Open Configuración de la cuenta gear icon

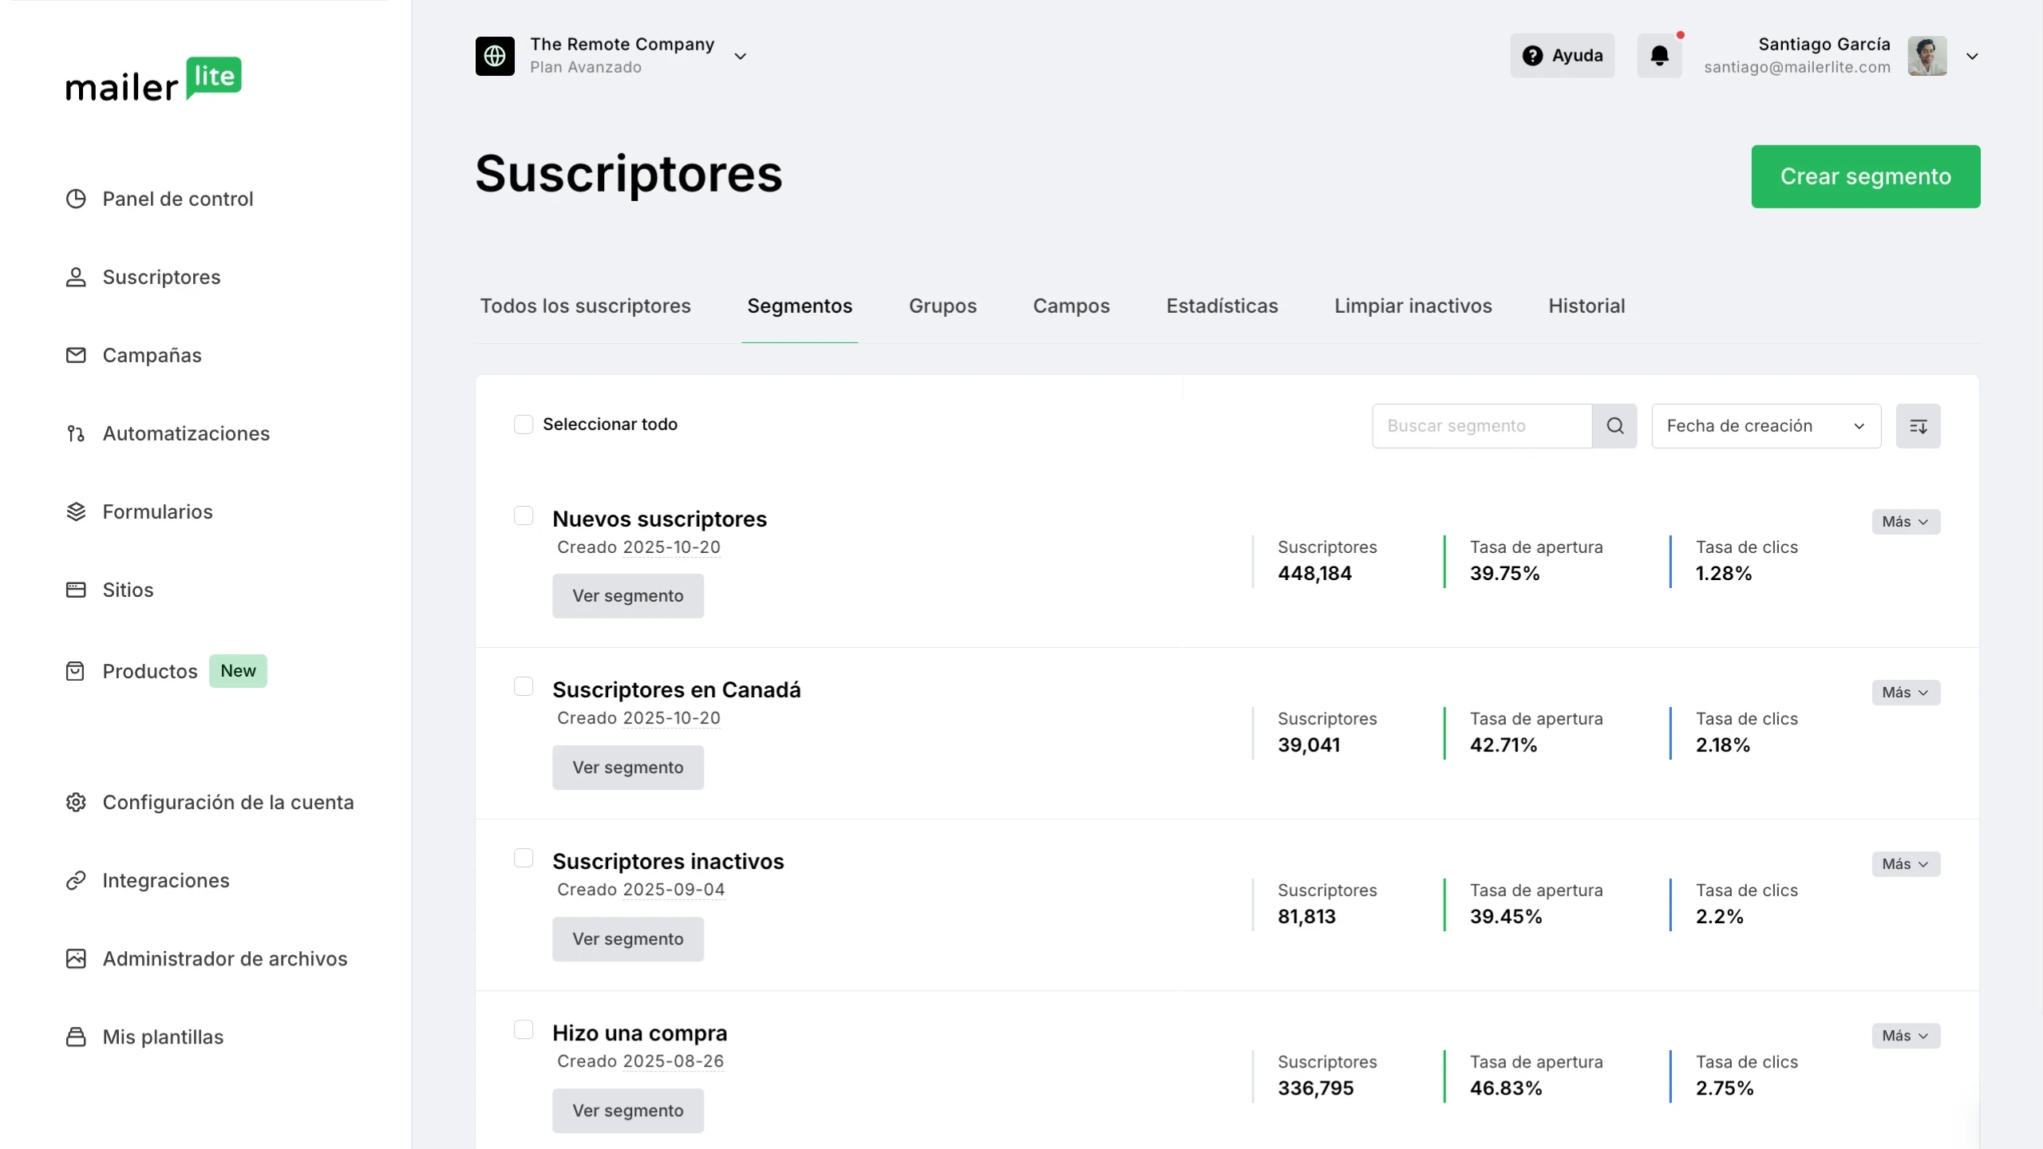point(76,802)
